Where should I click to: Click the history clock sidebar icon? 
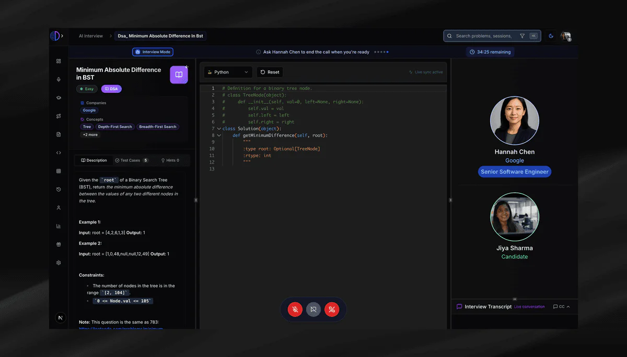click(59, 189)
